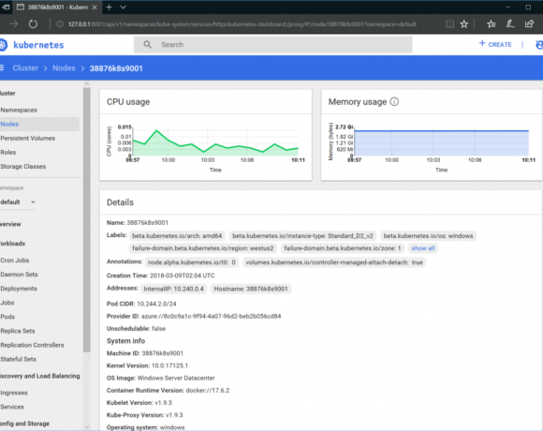The height and width of the screenshot is (431, 543).
Task: Go forward with browser arrow
Action: coord(14,24)
